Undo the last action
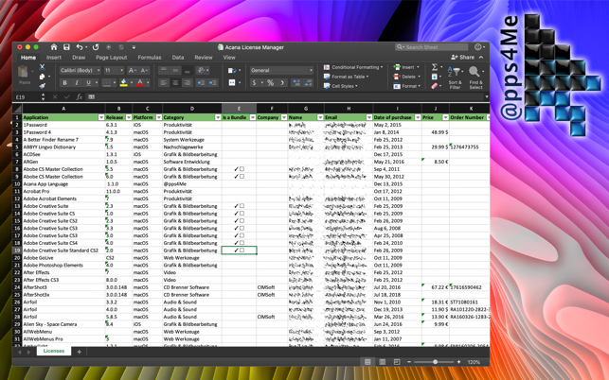 [x=80, y=47]
